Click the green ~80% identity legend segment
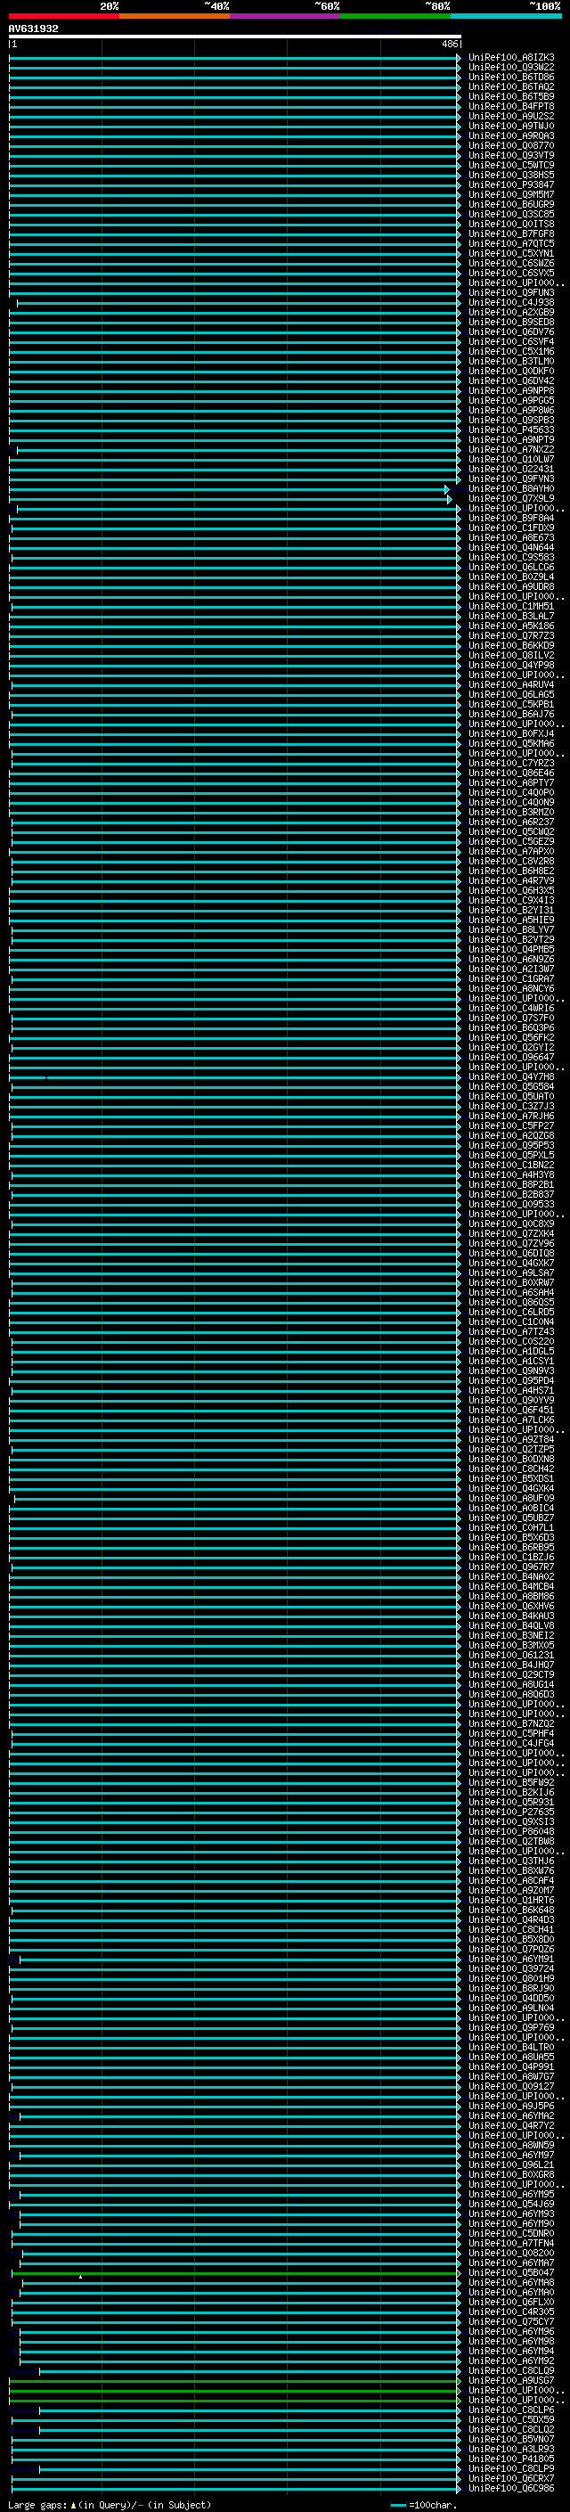570x2512 pixels. (395, 16)
